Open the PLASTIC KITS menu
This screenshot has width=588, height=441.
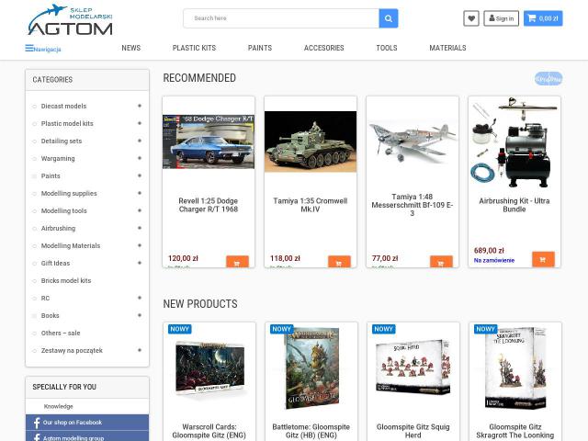(x=194, y=48)
